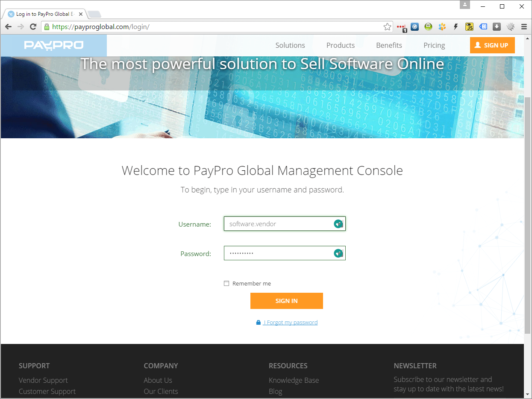Viewport: 532px width, 399px height.
Task: Open the Blog footer link
Action: [275, 391]
